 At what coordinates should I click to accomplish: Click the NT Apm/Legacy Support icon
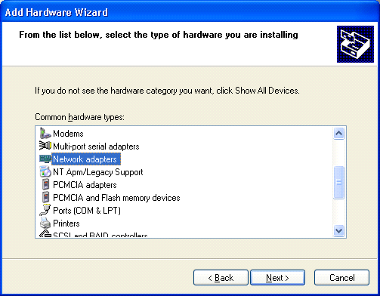pos(45,172)
